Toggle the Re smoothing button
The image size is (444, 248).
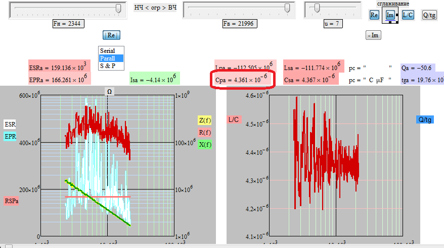point(374,15)
